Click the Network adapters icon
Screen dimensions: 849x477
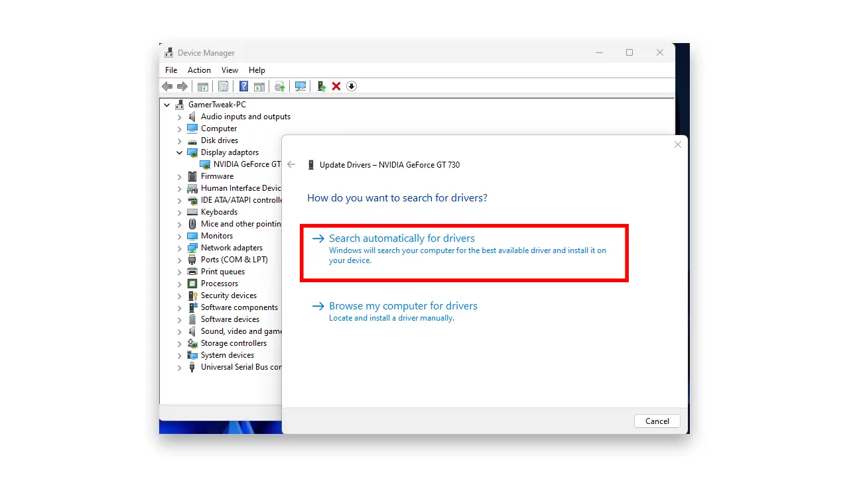coord(192,248)
